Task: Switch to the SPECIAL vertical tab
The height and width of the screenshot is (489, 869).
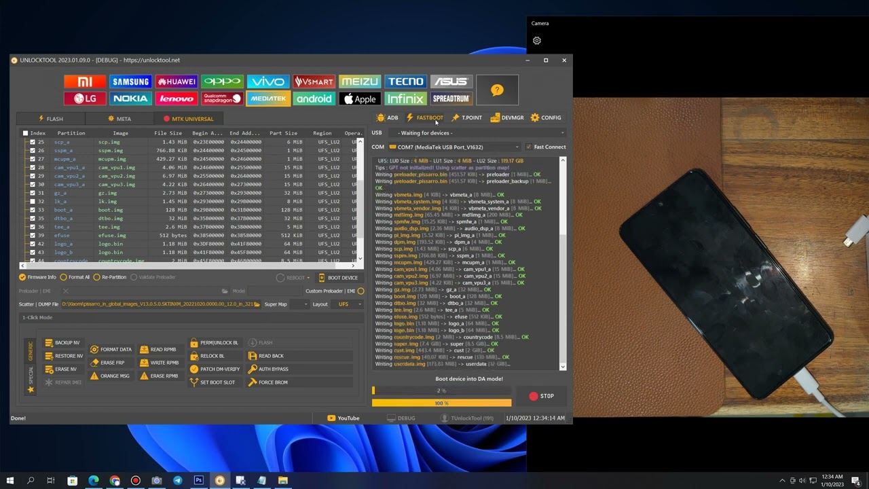Action: pos(30,379)
